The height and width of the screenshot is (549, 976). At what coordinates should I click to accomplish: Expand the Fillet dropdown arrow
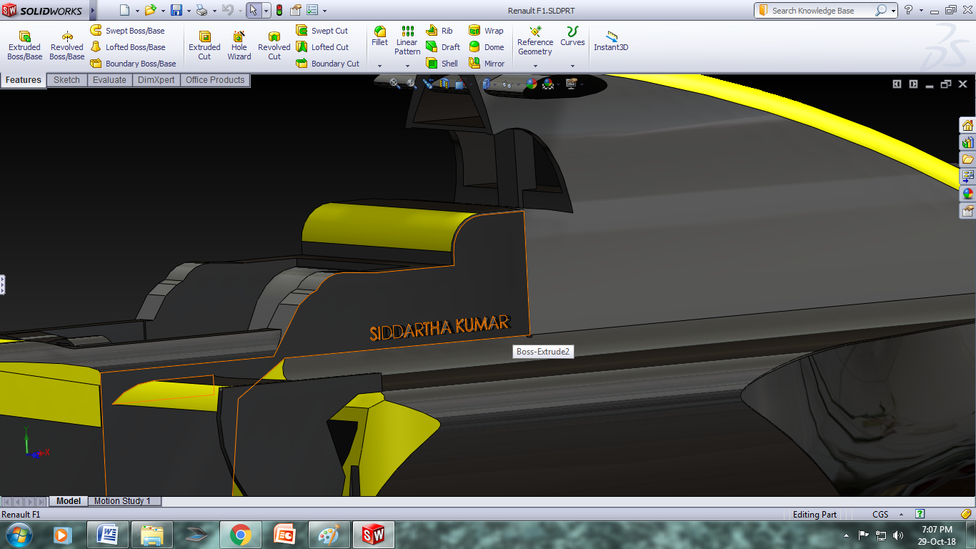click(379, 66)
